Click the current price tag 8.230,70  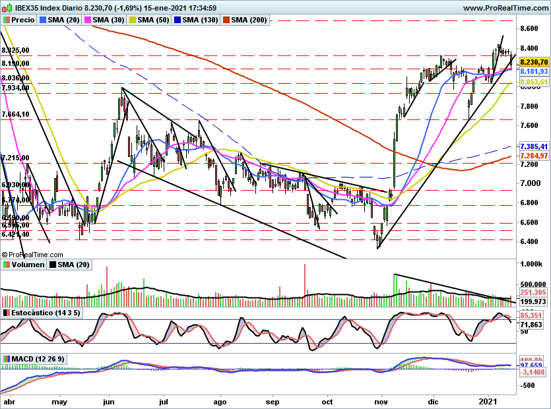[x=534, y=62]
